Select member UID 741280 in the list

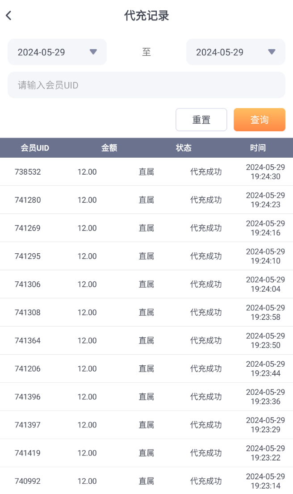point(28,200)
